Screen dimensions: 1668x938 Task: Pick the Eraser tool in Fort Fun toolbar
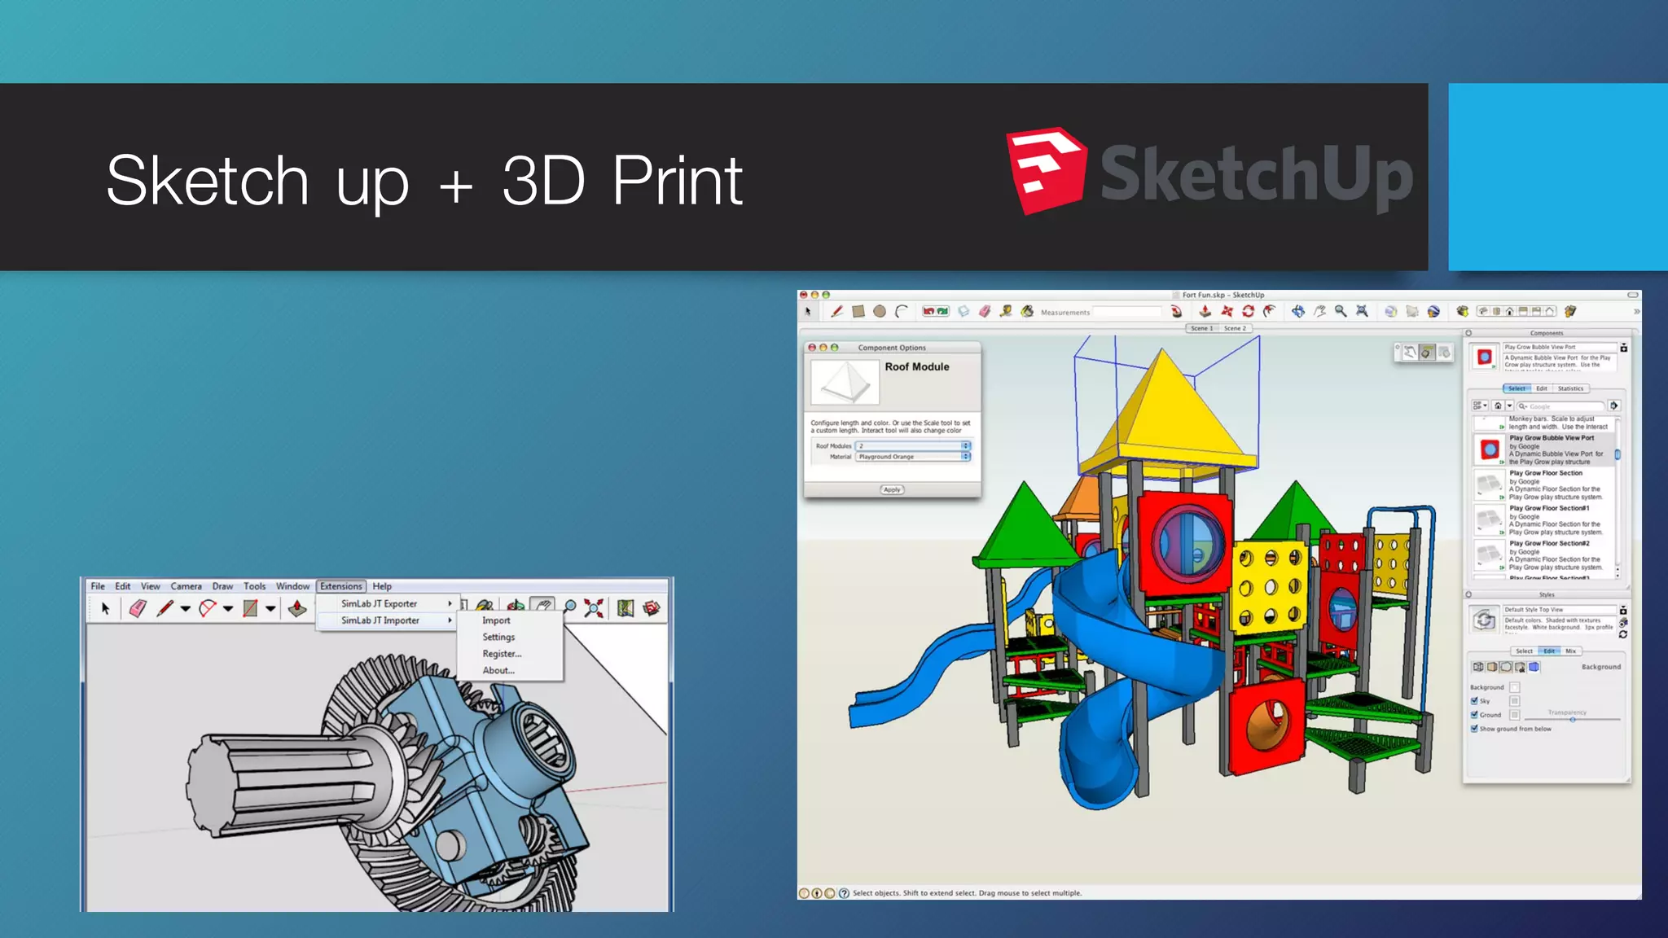pos(985,311)
